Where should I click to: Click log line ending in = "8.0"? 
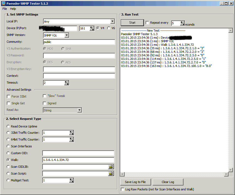tap(166, 66)
